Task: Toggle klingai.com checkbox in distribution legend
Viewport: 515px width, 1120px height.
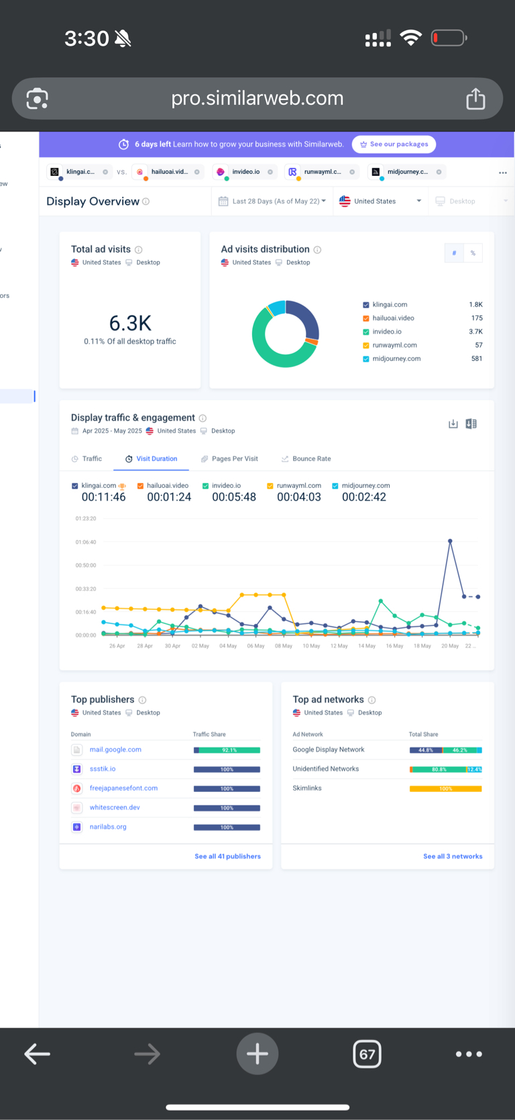Action: (x=366, y=305)
